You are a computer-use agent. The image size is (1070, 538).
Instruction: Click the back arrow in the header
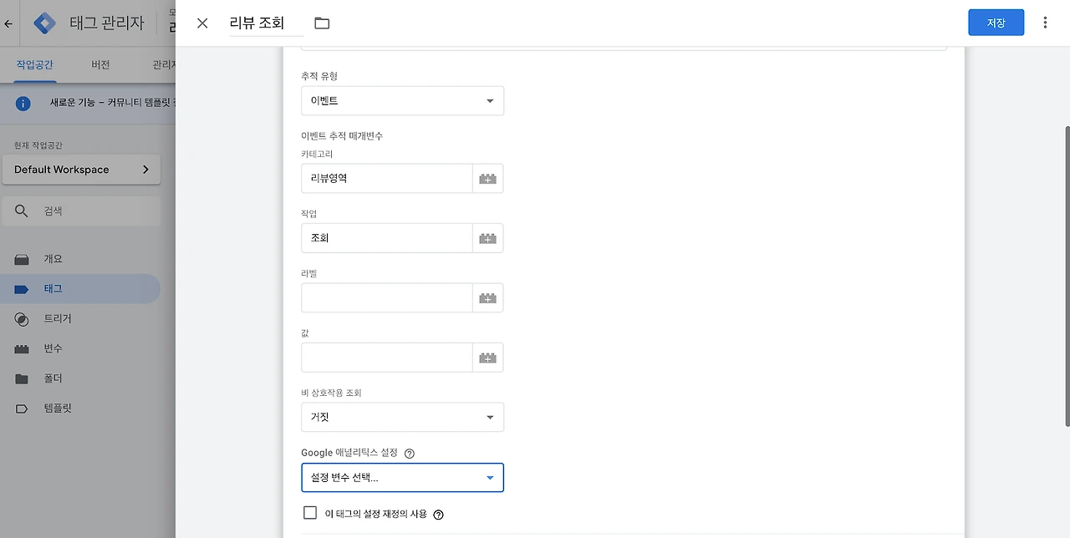click(x=8, y=24)
